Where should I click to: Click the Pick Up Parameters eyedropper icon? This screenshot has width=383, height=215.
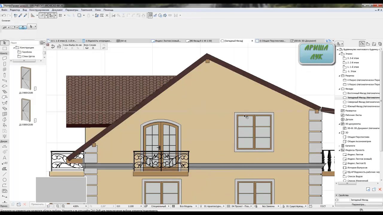click(x=20, y=15)
